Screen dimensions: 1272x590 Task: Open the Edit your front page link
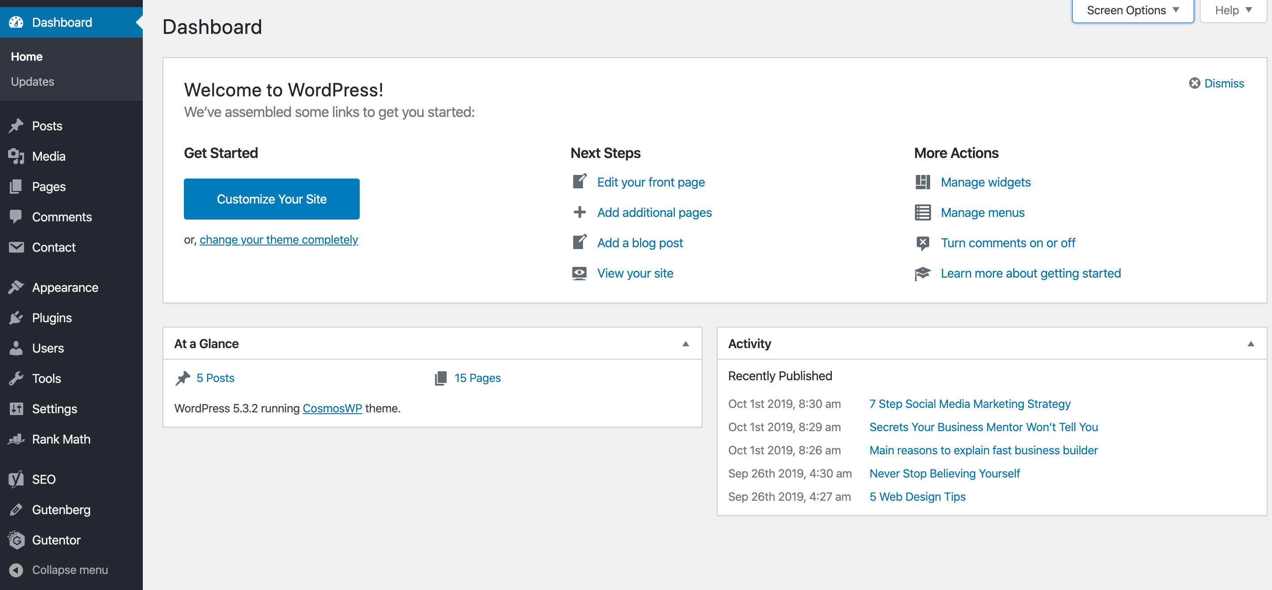(651, 182)
